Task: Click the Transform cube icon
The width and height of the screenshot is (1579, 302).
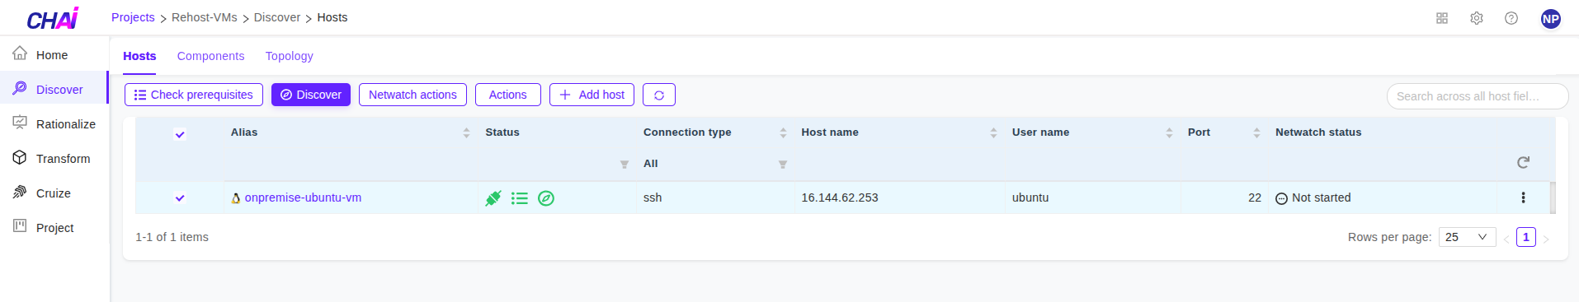Action: point(20,157)
